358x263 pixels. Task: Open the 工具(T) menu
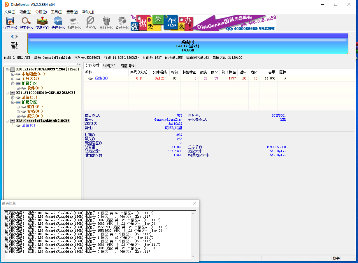click(57, 12)
